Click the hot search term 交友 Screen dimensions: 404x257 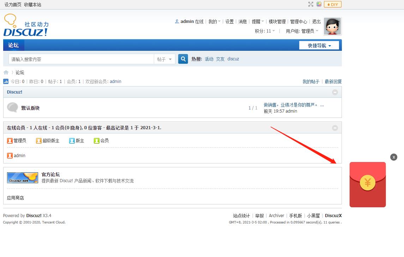[220, 59]
